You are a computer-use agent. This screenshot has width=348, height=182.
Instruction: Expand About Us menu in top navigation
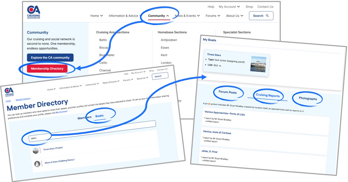pyautogui.click(x=235, y=16)
